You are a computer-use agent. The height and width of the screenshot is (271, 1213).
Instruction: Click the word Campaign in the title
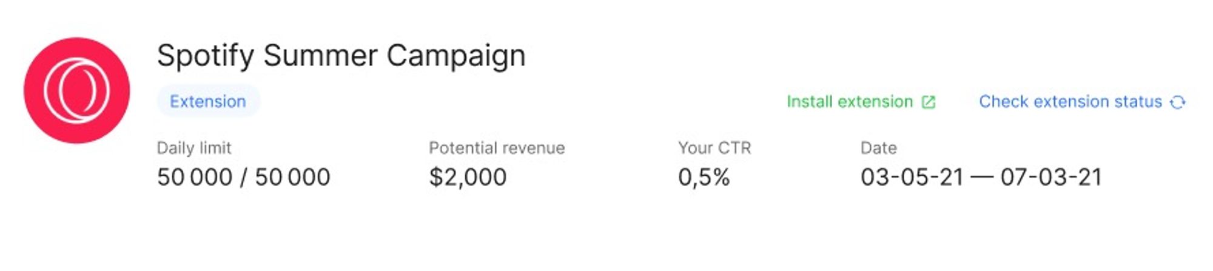pos(456,56)
